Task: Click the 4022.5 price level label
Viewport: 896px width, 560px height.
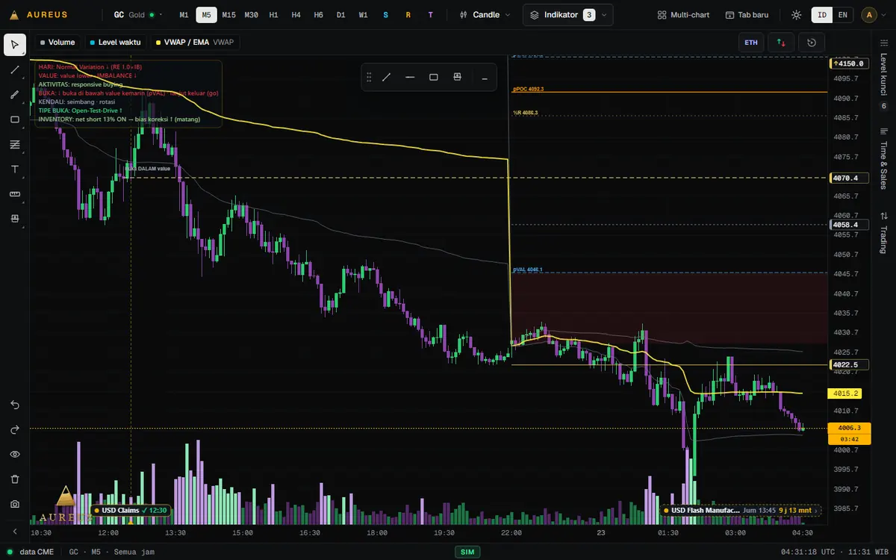Action: click(850, 365)
